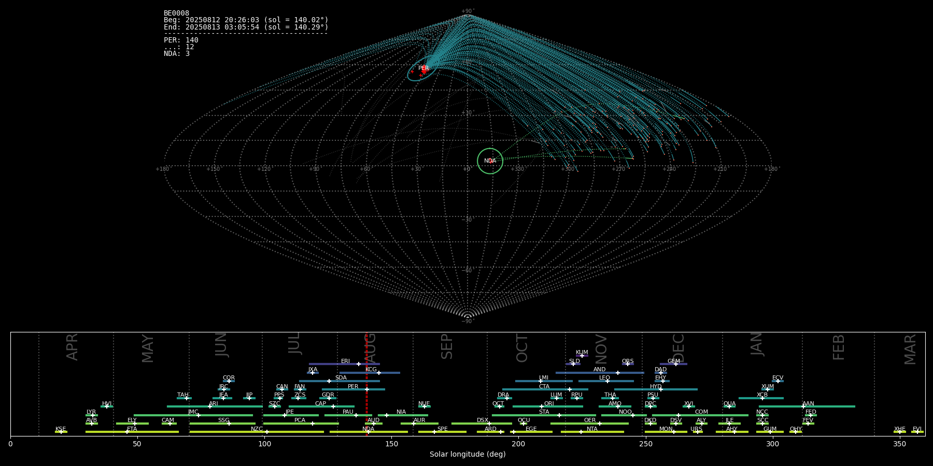
Task: Click the NDA radiant circle on sky map
Action: [x=490, y=161]
